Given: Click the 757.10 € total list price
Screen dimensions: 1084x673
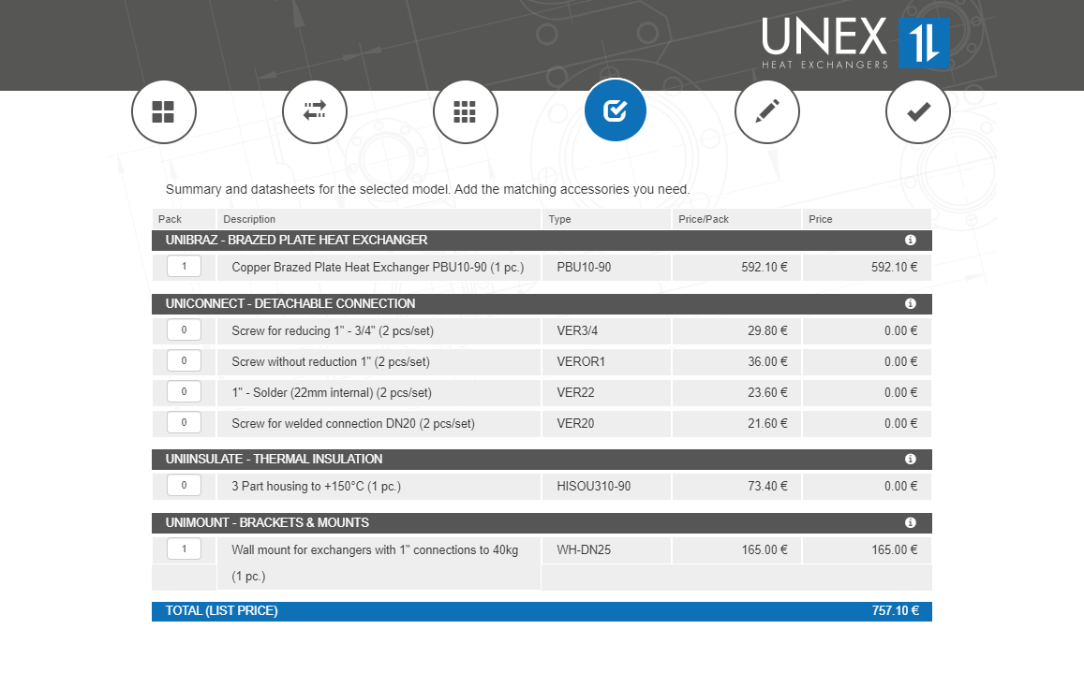Looking at the screenshot, I should tap(896, 611).
